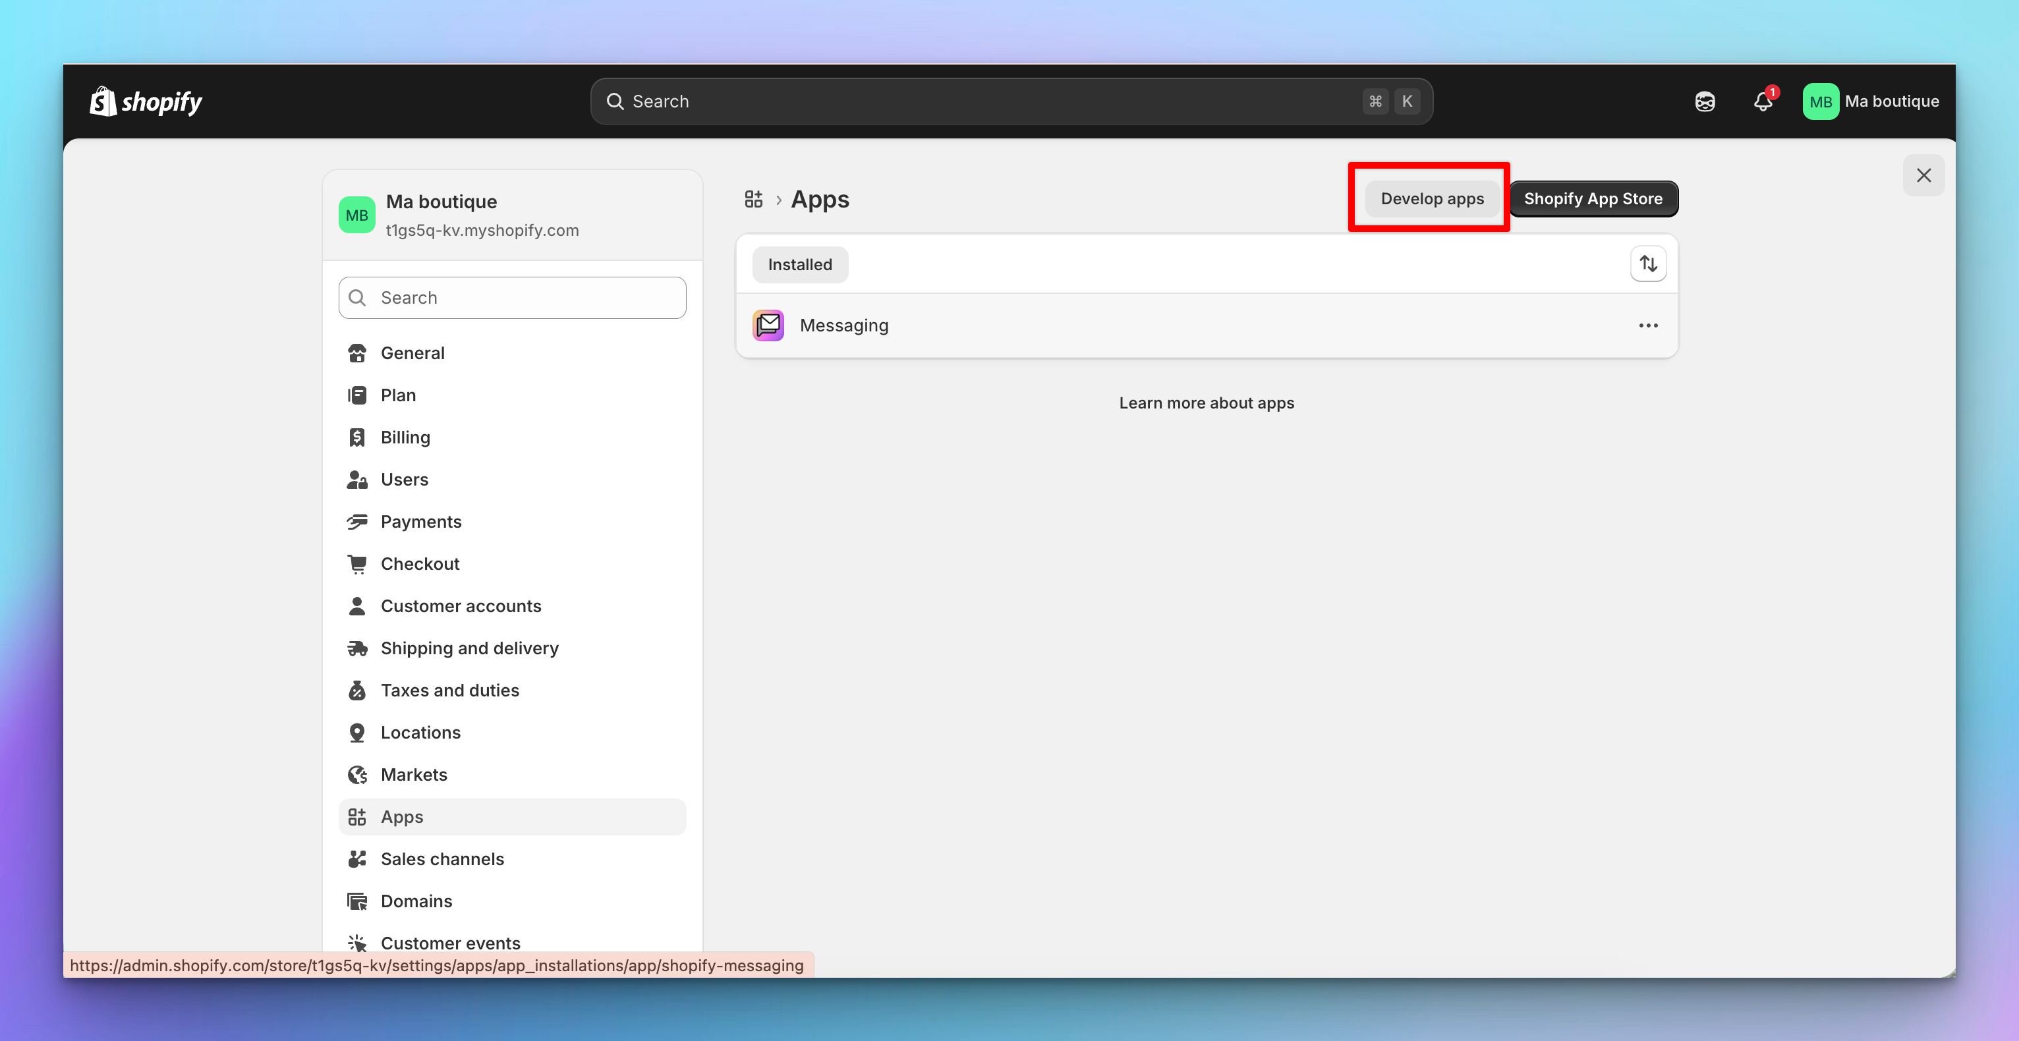
Task: Open the Messaging app row
Action: (1207, 325)
